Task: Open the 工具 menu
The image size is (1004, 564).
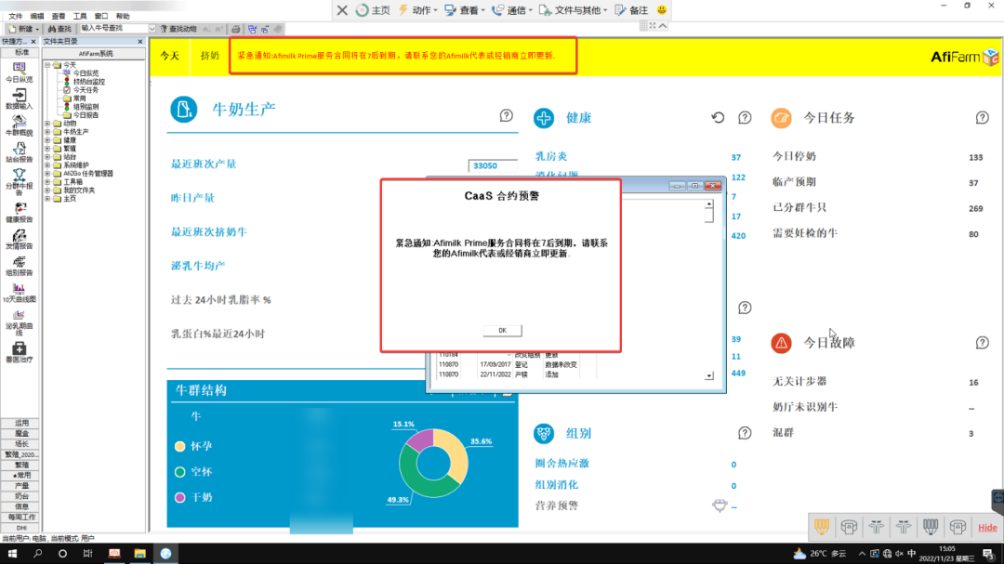Action: [80, 16]
